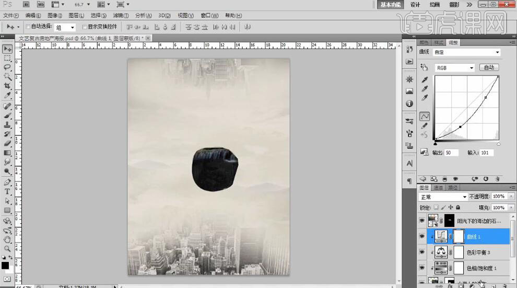Select the Quick Selection tool
Viewport: 517px width, 288px height.
[7, 77]
